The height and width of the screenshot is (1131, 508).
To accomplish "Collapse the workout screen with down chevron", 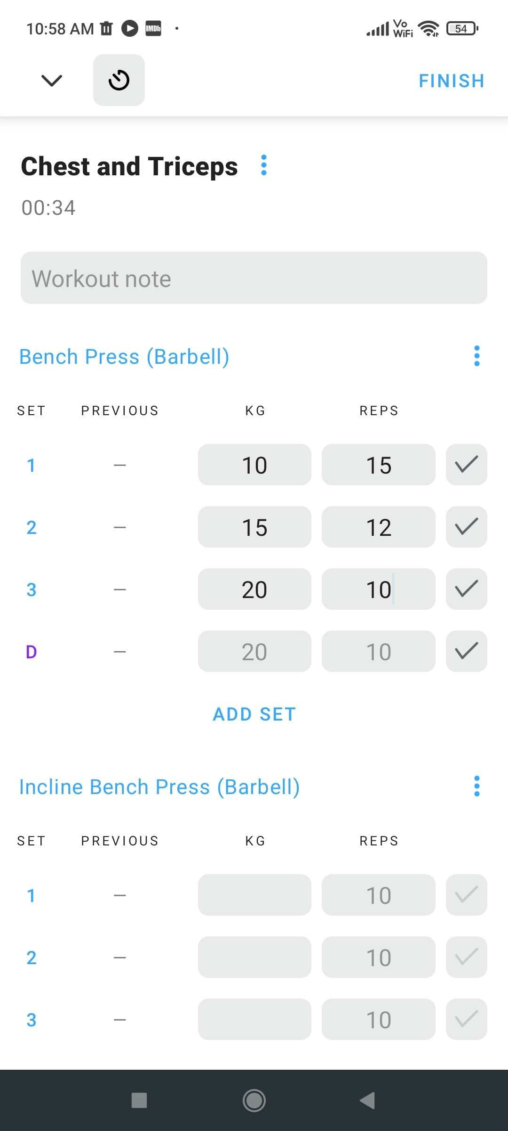I will pyautogui.click(x=51, y=80).
